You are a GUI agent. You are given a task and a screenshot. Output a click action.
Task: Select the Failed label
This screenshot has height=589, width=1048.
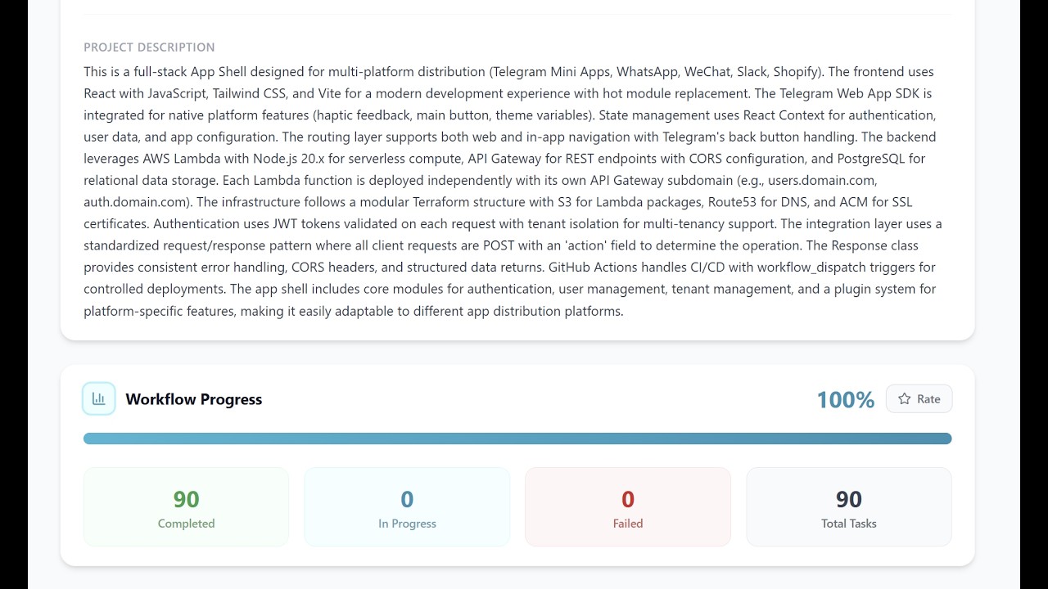(x=628, y=524)
